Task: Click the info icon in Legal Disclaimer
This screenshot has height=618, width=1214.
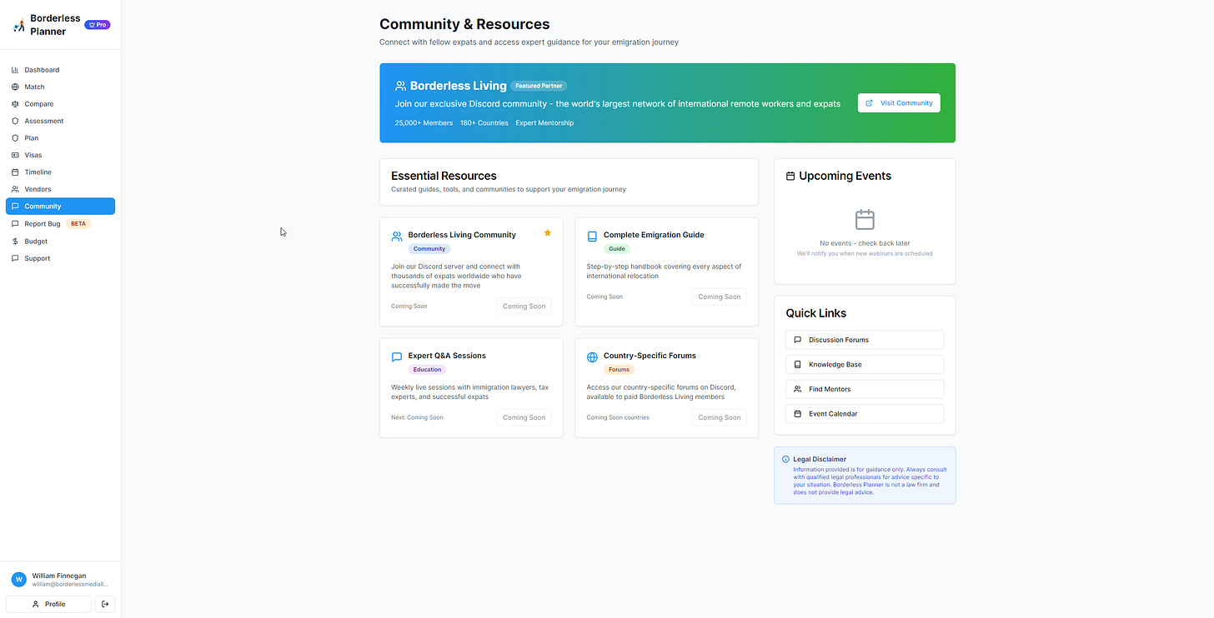Action: (x=785, y=459)
